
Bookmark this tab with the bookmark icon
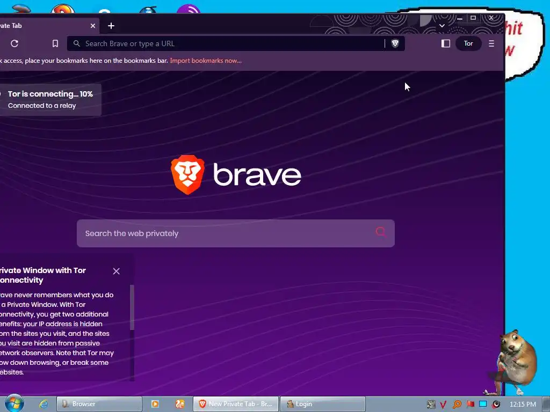pos(55,43)
